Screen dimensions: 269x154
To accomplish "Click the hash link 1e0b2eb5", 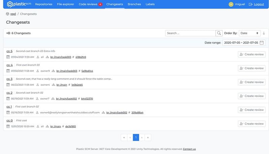I will pos(77,85).
